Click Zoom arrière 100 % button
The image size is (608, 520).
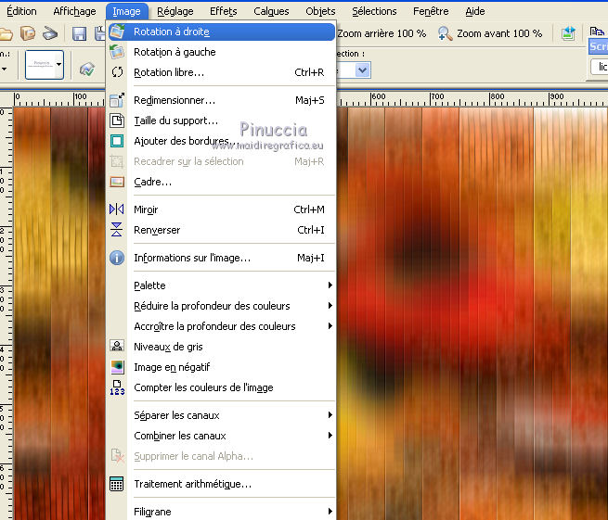click(382, 33)
